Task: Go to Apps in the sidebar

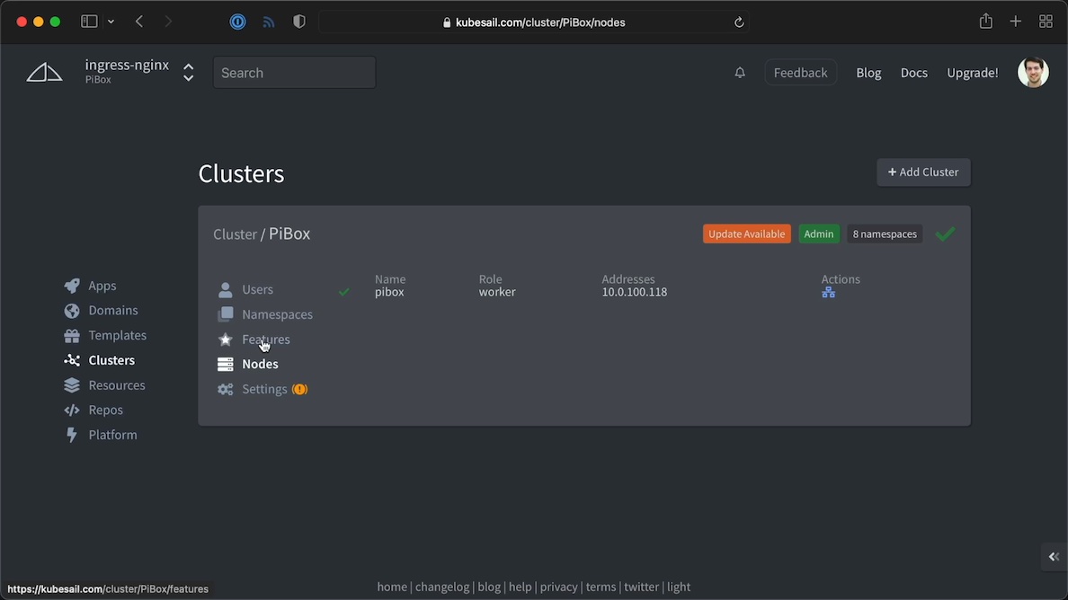Action: click(x=102, y=286)
